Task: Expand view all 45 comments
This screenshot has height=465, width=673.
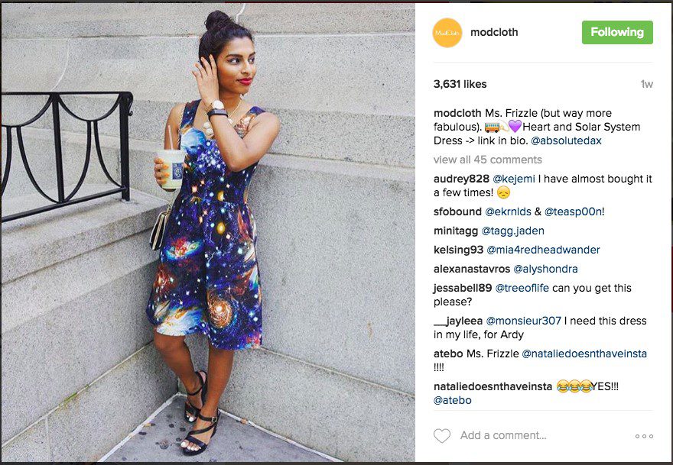Action: (488, 160)
